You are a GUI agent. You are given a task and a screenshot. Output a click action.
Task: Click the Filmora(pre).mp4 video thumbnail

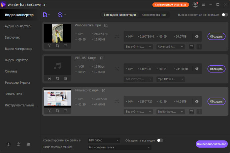57,98
